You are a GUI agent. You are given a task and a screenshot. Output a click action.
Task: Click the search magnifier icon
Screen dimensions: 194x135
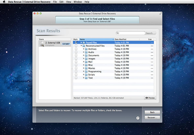point(118,33)
